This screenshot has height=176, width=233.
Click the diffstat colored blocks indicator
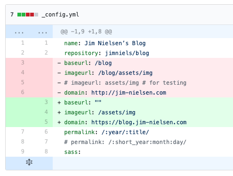pyautogui.click(x=28, y=15)
